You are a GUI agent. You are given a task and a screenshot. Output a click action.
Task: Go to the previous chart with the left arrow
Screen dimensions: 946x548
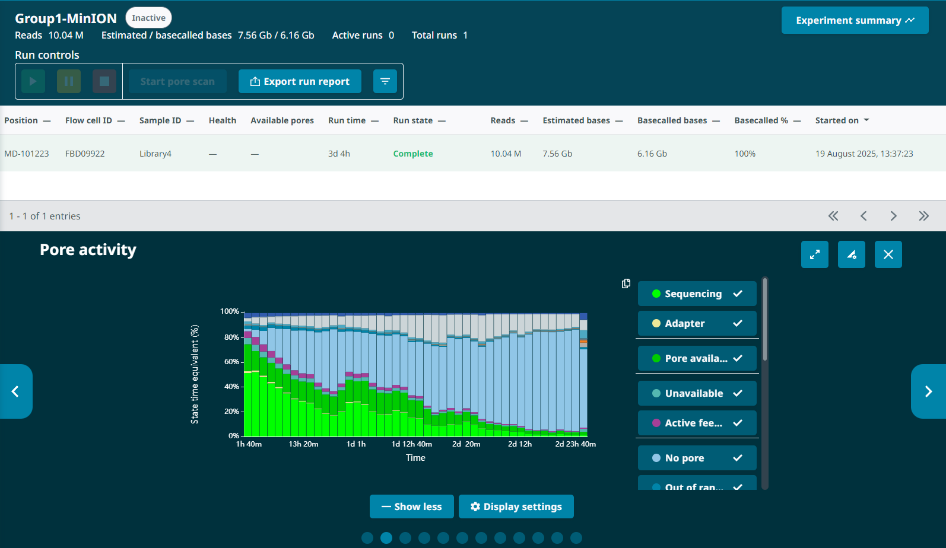16,391
